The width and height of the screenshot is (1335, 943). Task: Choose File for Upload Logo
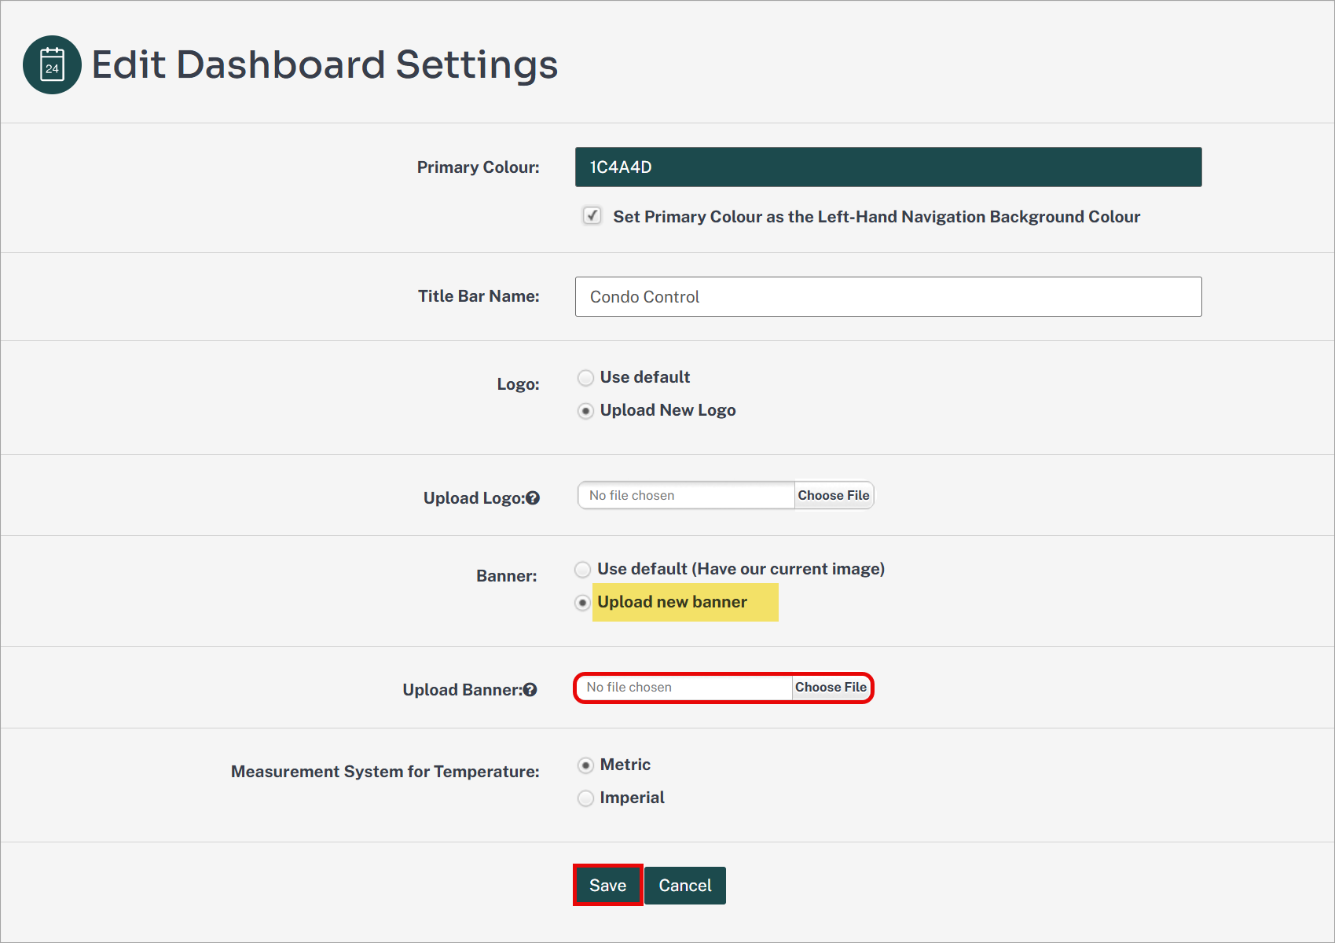coord(834,495)
